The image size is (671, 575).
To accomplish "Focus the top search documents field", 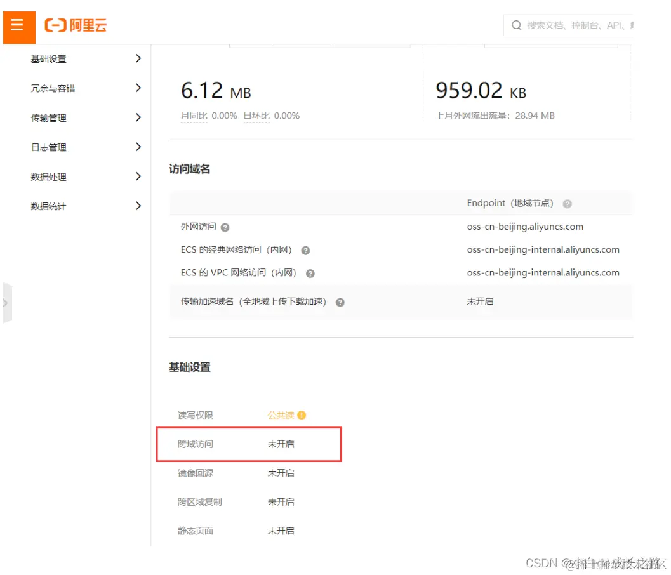I will click(568, 25).
